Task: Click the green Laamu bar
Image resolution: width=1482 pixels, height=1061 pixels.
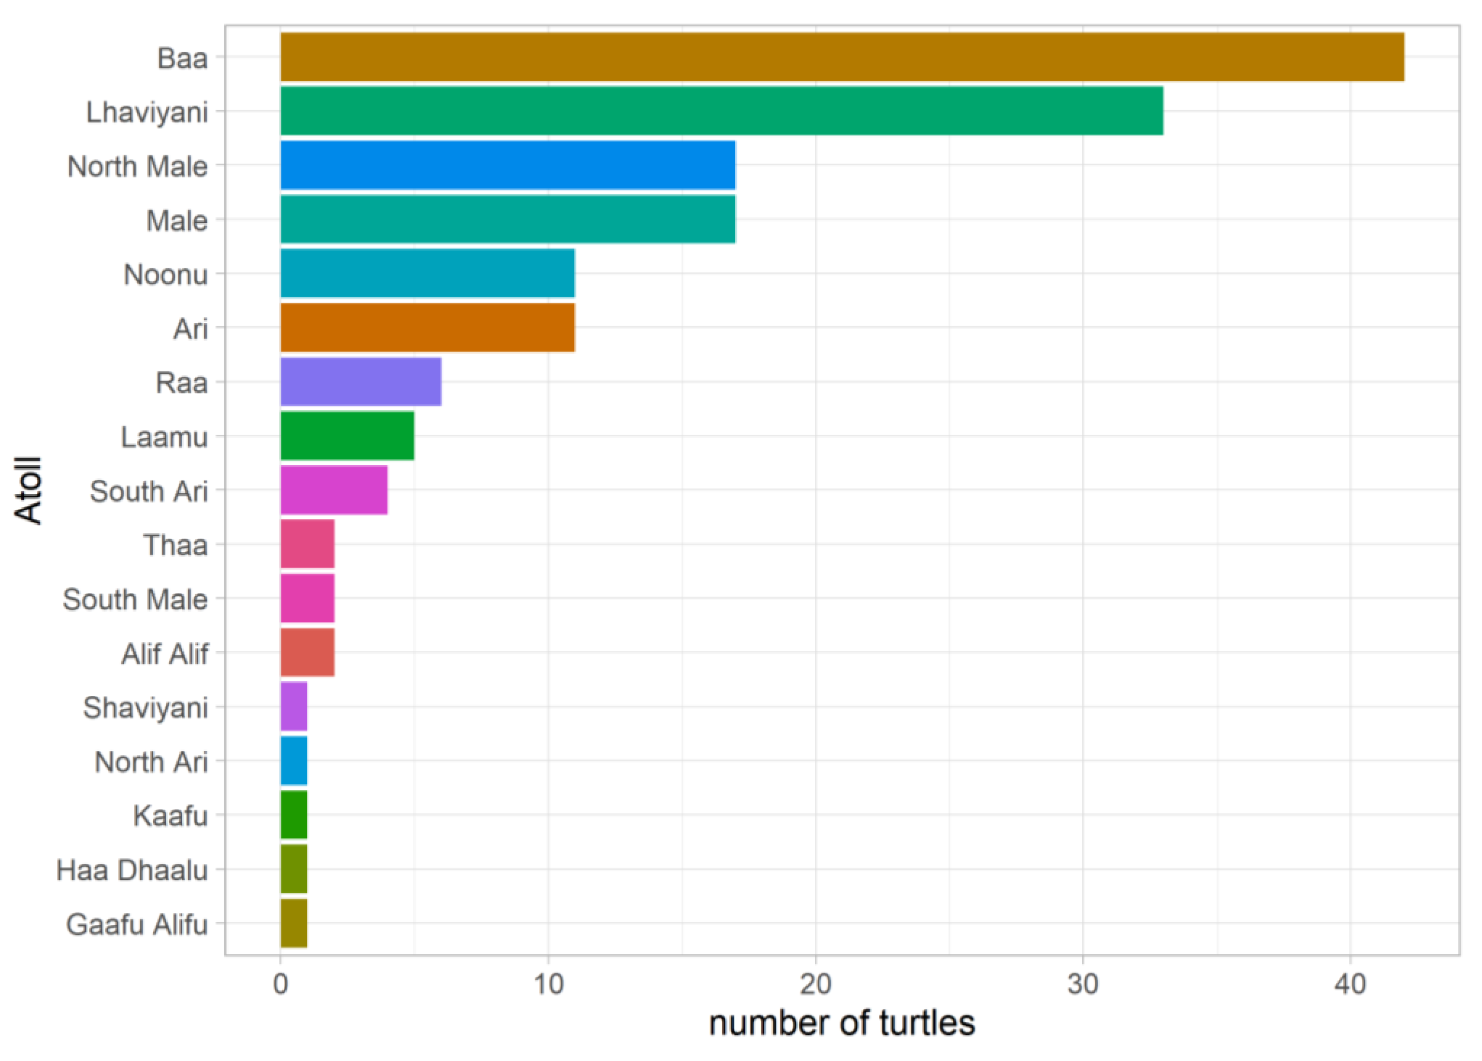Action: [347, 436]
